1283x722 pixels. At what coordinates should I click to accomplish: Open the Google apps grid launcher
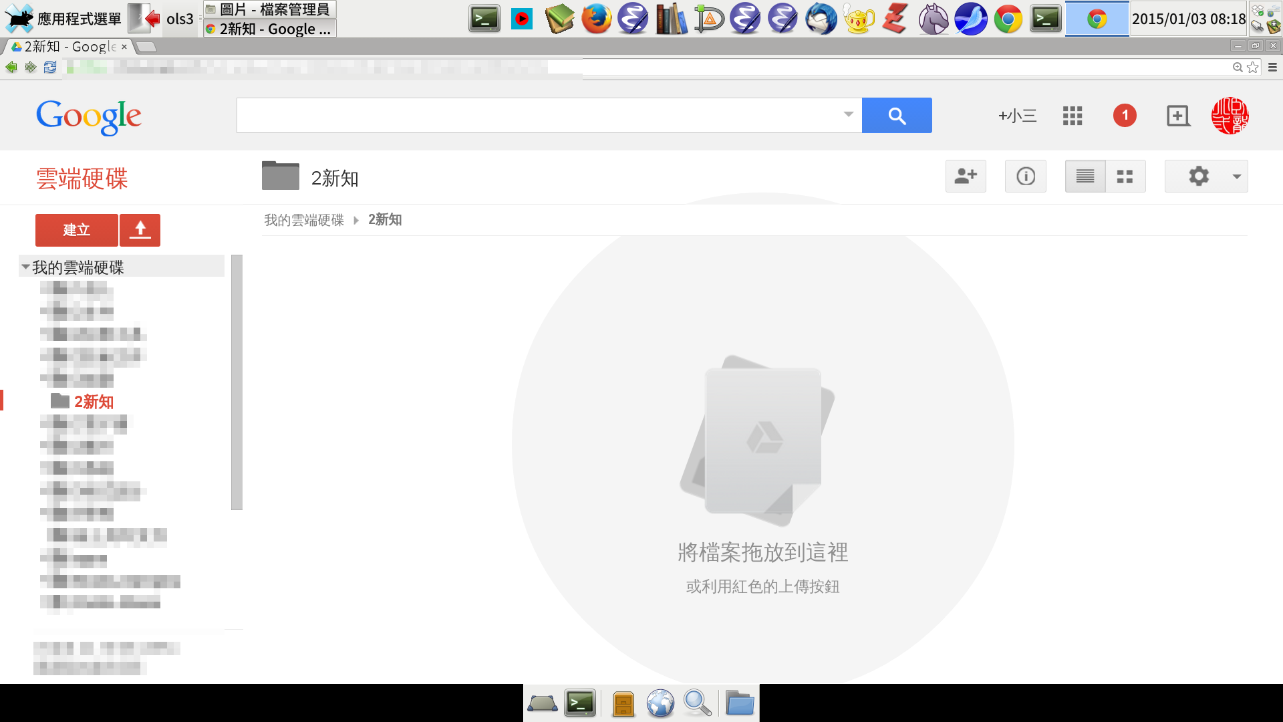1072,116
